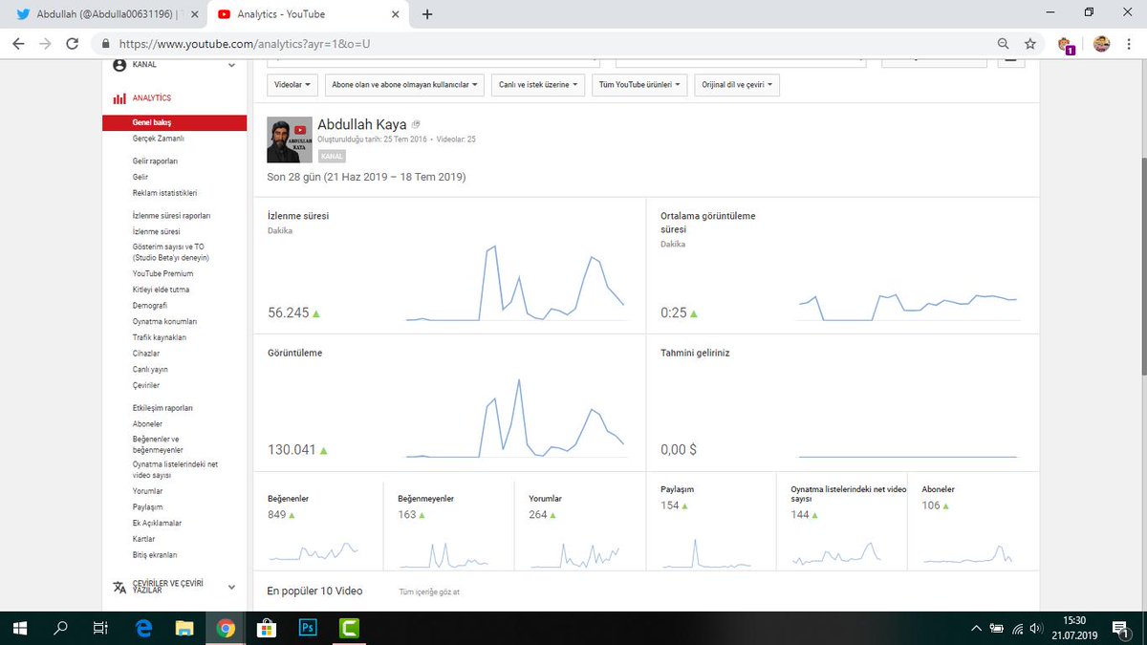Open YouTube Premium report
Viewport: 1147px width, 645px height.
162,273
